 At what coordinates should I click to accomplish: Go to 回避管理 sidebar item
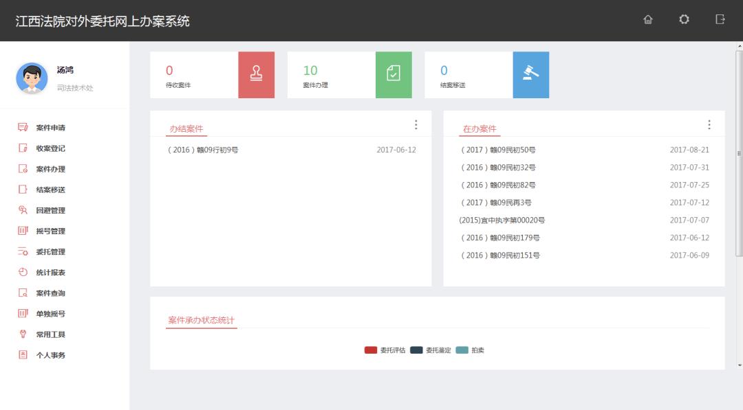pyautogui.click(x=50, y=210)
